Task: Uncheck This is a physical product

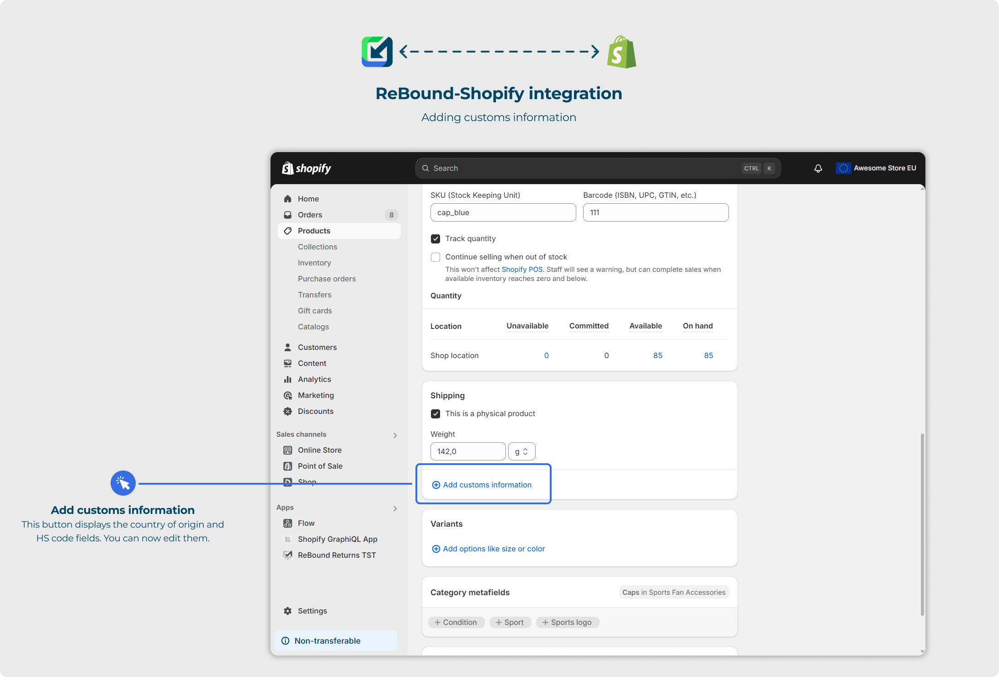Action: (x=436, y=414)
